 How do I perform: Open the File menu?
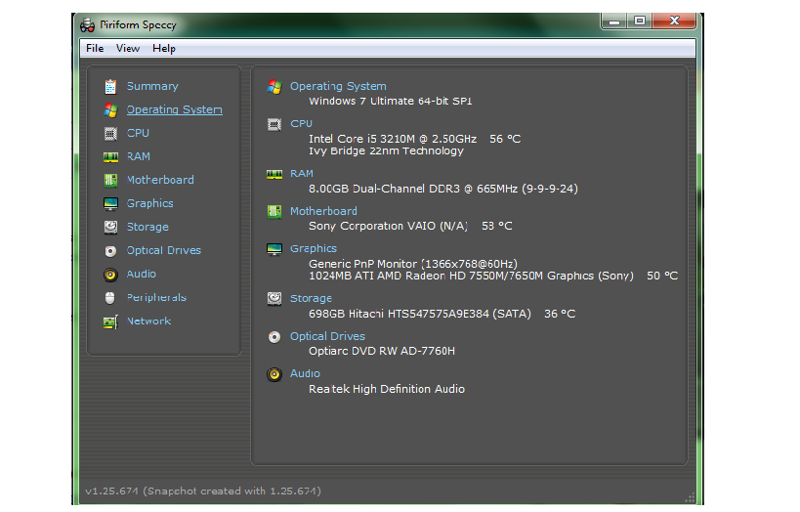tap(95, 49)
